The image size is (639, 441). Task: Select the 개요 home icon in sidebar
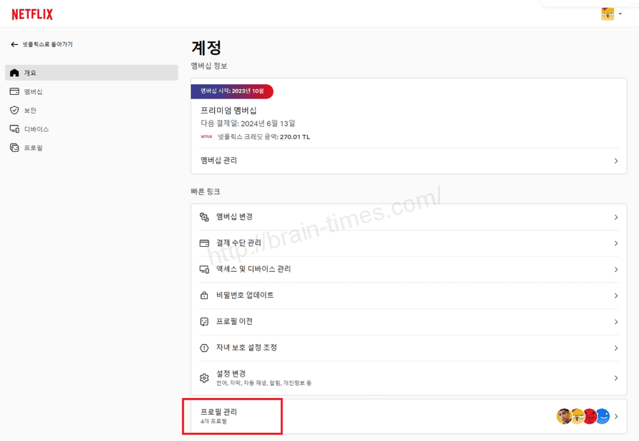14,73
